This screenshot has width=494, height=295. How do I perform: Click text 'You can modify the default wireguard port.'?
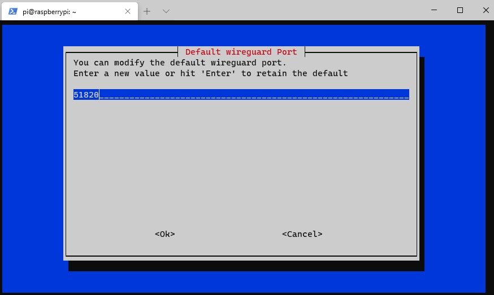180,63
